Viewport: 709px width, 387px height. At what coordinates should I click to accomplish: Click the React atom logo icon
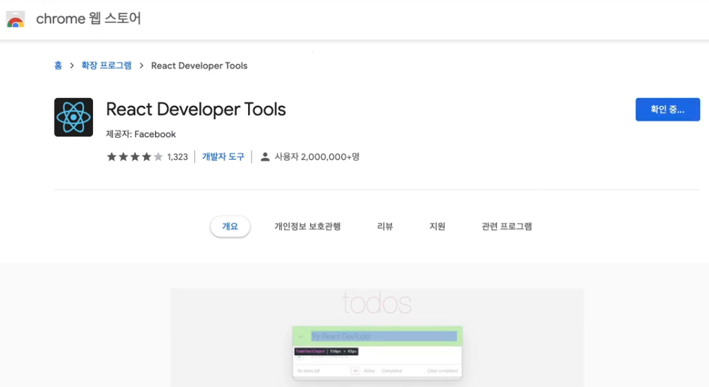74,117
